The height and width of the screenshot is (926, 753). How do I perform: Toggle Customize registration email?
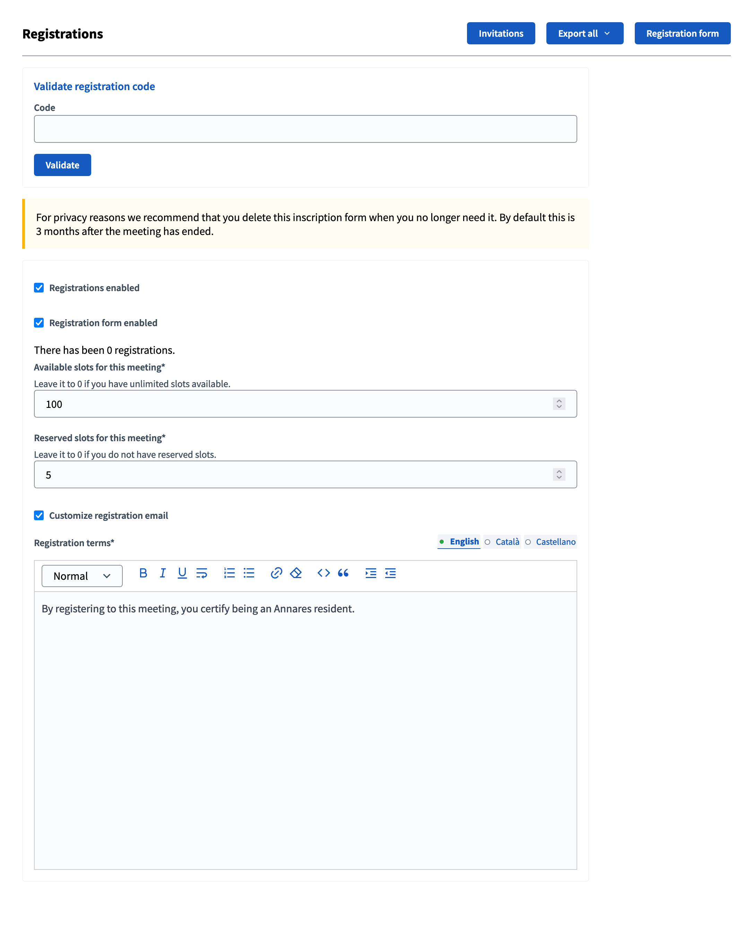click(39, 515)
